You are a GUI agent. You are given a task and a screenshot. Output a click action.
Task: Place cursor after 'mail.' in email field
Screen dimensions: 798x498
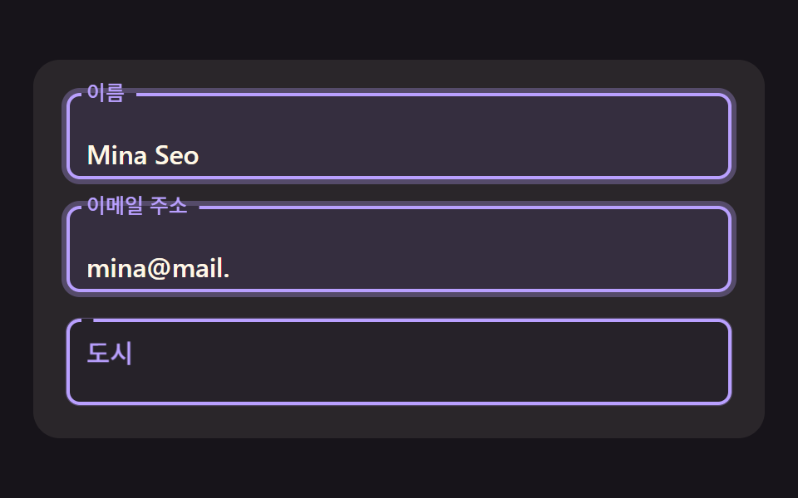click(x=231, y=268)
